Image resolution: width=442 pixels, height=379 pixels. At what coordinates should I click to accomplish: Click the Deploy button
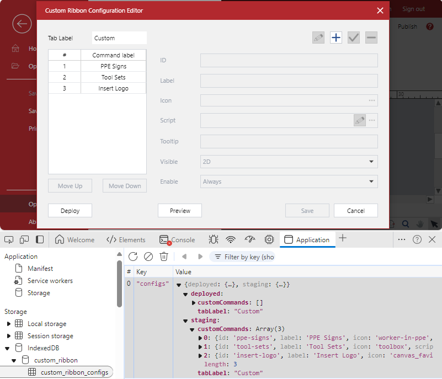coord(70,211)
